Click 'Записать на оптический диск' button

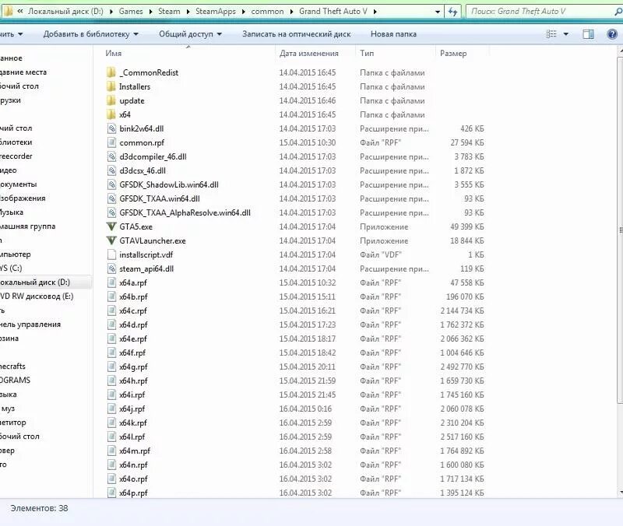(x=297, y=34)
